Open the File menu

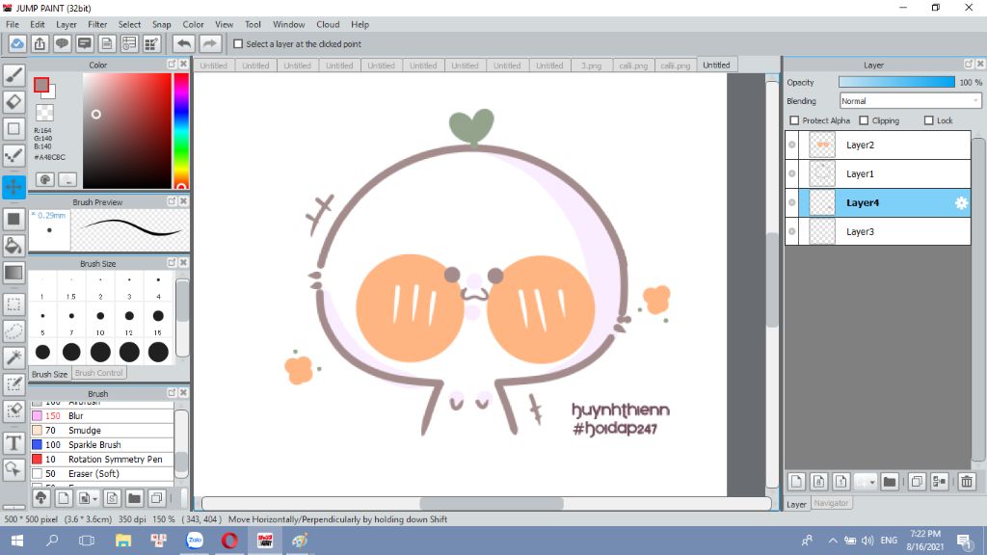point(13,24)
